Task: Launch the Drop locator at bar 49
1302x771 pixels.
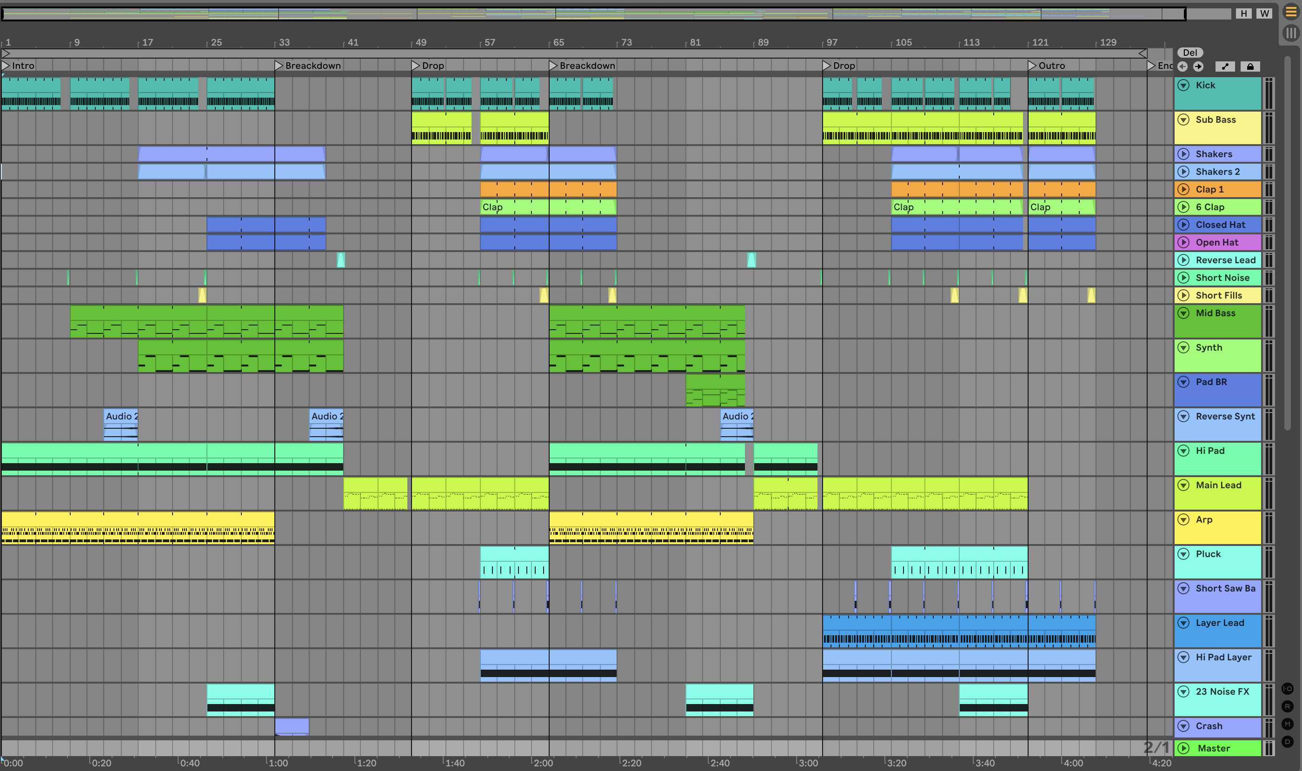Action: tap(415, 66)
